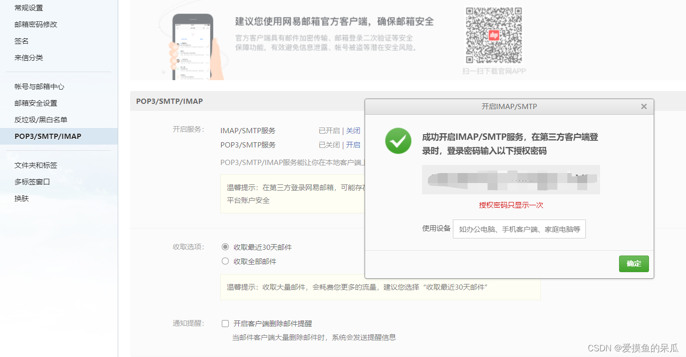Select 收取最近30天邮件 option

pyautogui.click(x=225, y=247)
